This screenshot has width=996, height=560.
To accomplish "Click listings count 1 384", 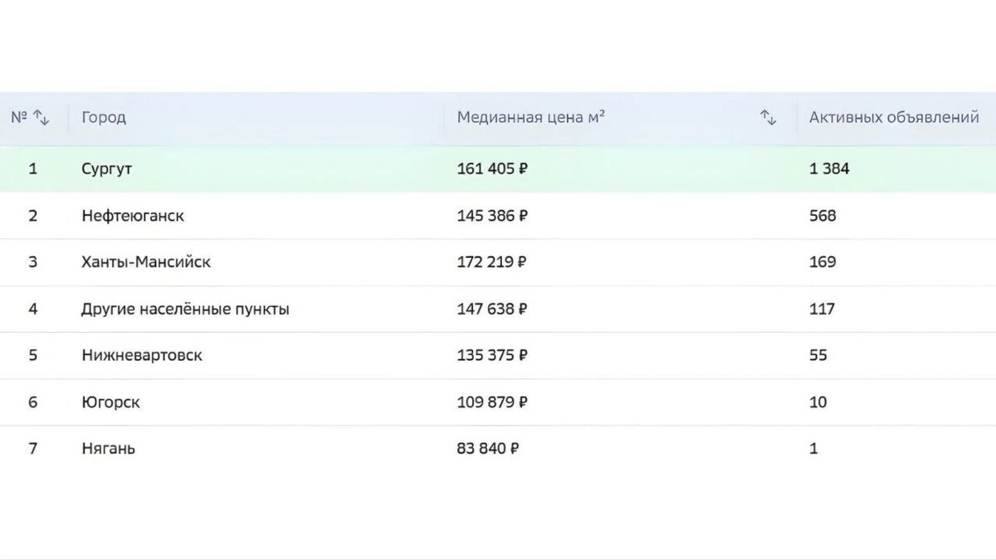I will 829,169.
